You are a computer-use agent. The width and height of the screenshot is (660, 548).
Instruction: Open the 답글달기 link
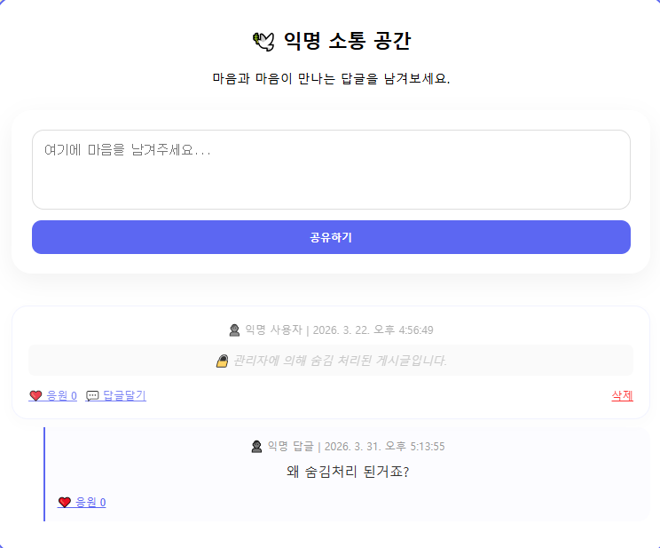124,396
